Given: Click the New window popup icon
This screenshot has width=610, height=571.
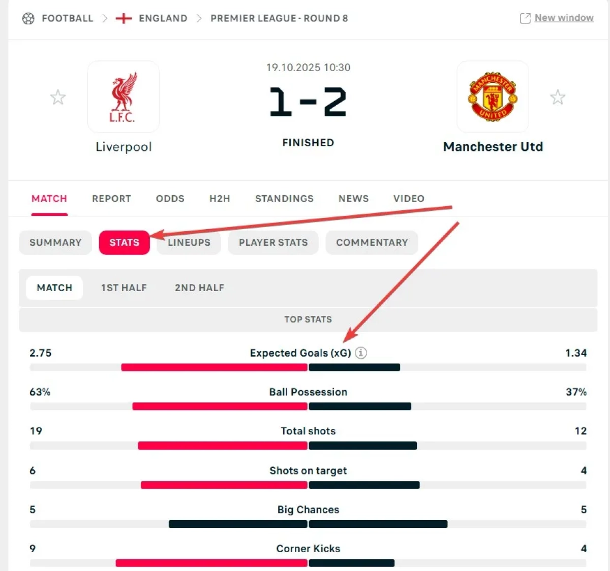Looking at the screenshot, I should pyautogui.click(x=525, y=19).
